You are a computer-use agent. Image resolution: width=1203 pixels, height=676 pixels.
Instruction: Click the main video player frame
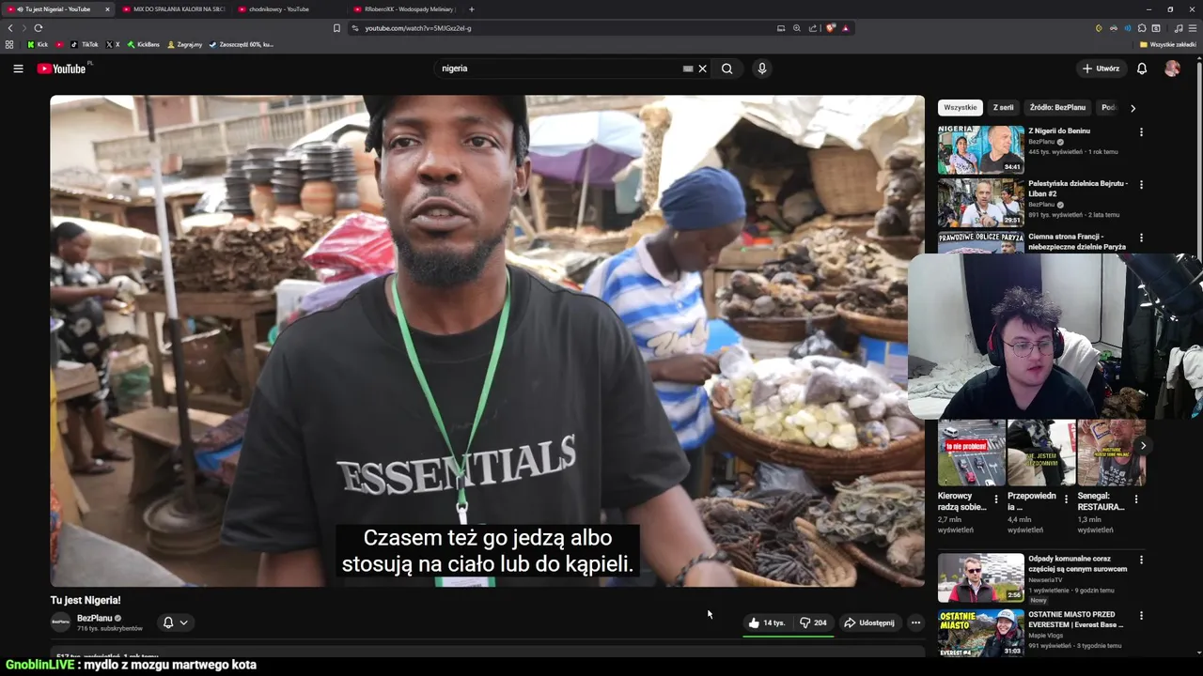pos(487,341)
